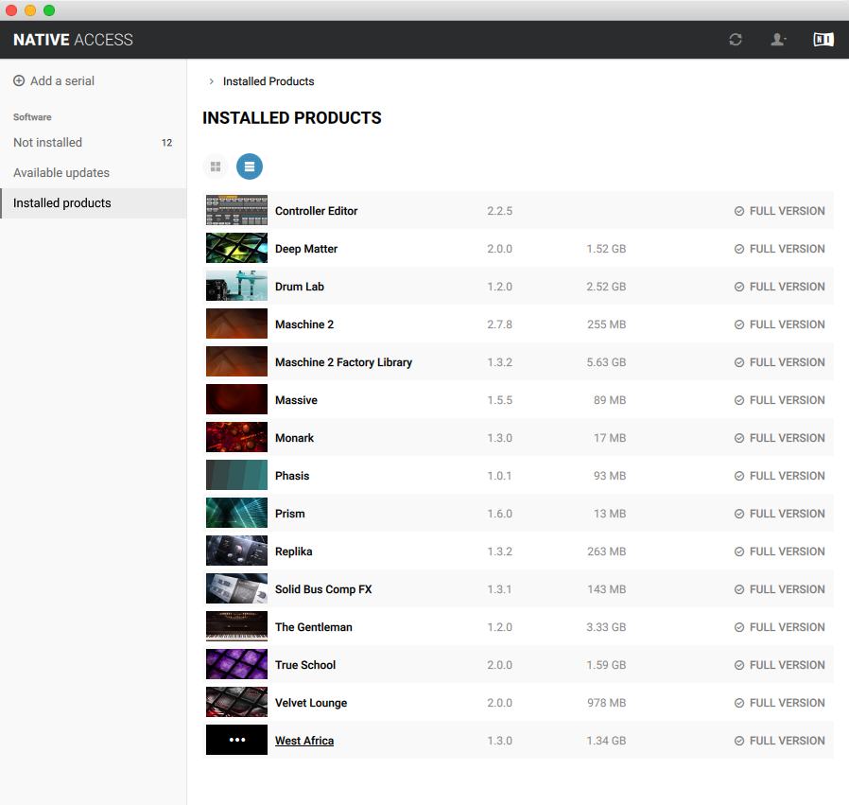Click the Drum Lab product name
This screenshot has height=805, width=849.
click(x=300, y=287)
